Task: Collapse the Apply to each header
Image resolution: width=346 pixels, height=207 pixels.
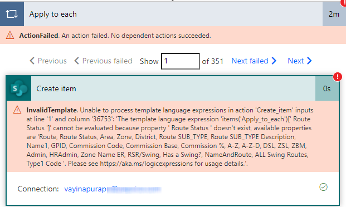Action: [173, 14]
